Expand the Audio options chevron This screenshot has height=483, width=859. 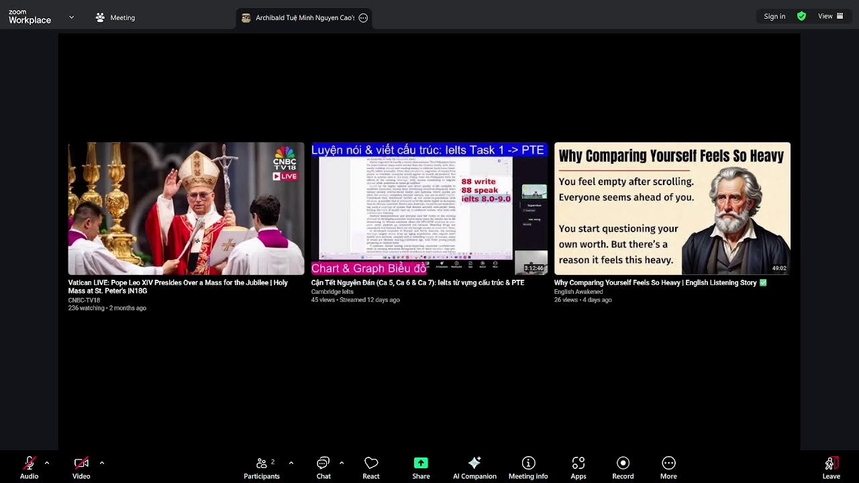(47, 463)
